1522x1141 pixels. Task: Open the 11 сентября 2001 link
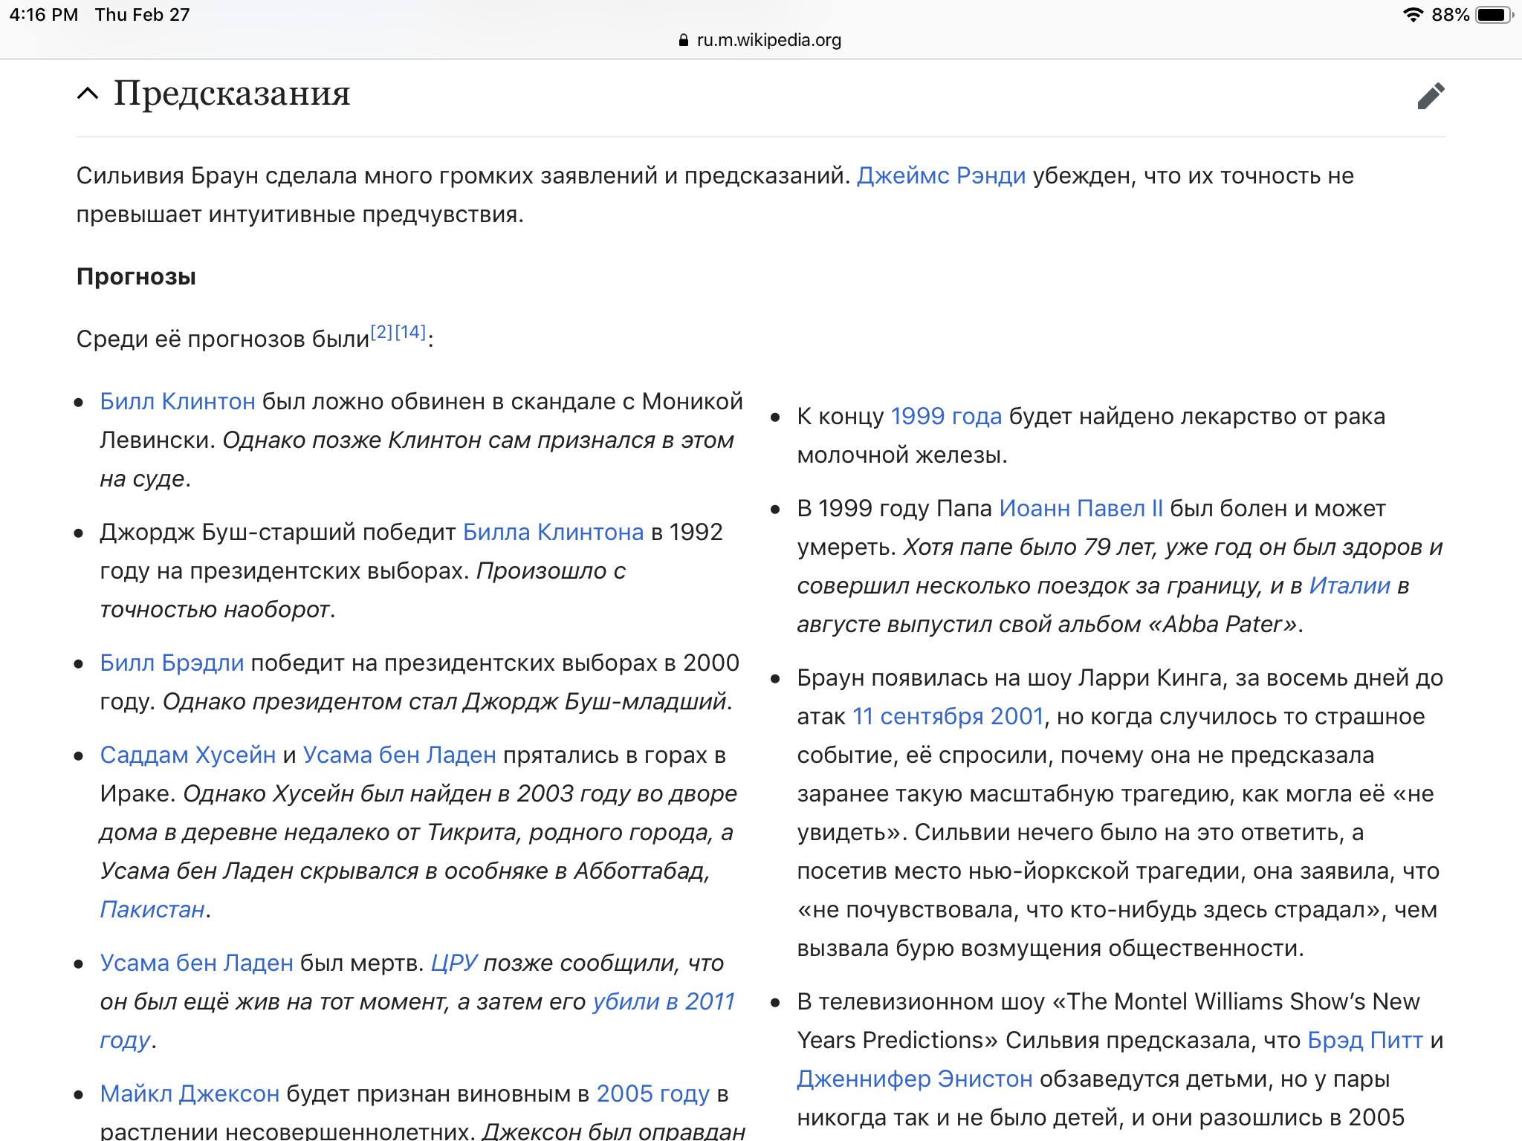948,717
